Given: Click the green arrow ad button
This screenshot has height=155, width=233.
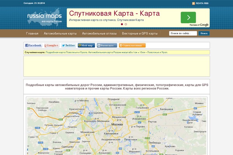Looking at the screenshot, I should coord(188,17).
